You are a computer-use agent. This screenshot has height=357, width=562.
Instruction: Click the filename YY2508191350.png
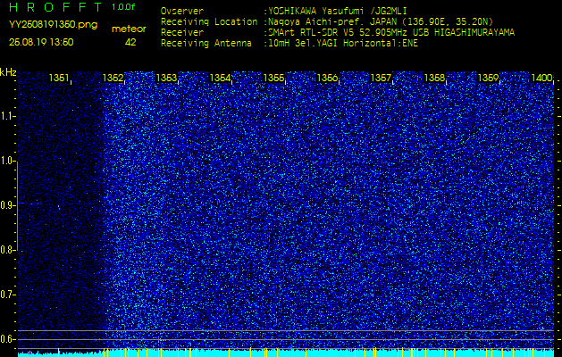tap(53, 25)
